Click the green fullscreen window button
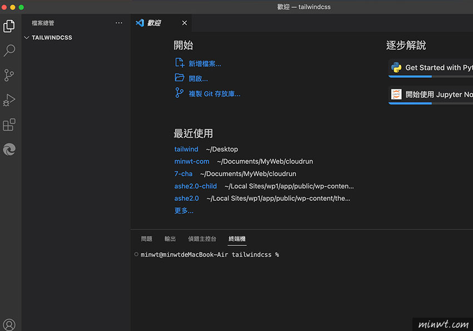 pyautogui.click(x=21, y=7)
